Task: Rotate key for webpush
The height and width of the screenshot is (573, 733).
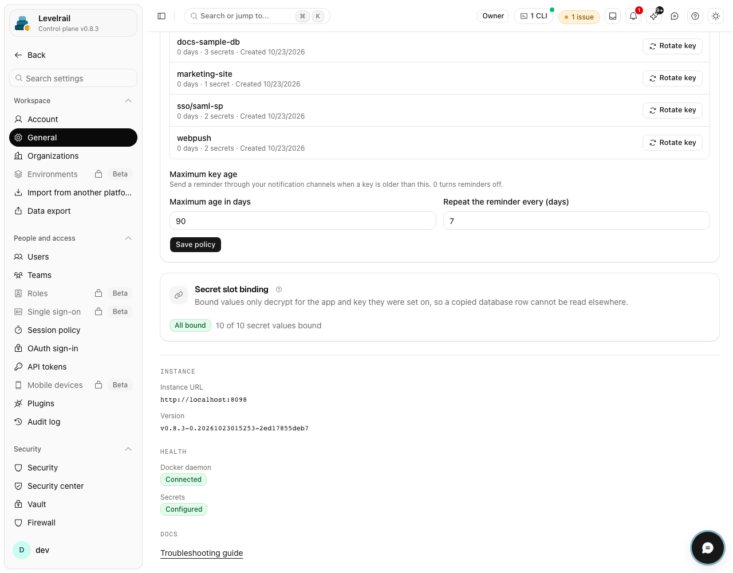Action: pos(672,143)
